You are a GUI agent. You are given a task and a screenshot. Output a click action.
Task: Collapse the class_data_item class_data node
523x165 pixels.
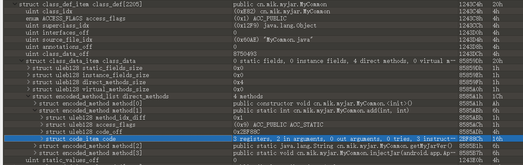coord(22,61)
